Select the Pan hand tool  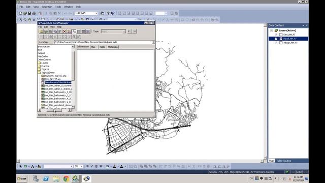coord(29,20)
